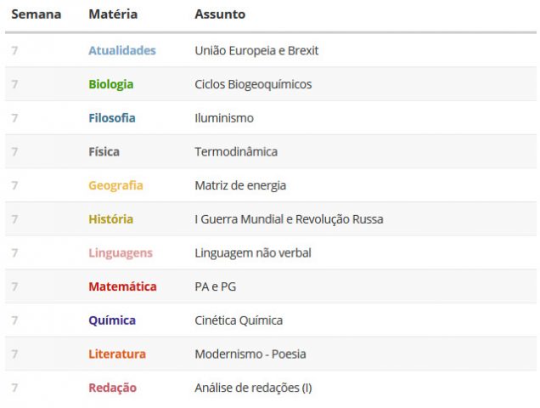540x408 pixels.
Task: Select the União Europeia e Brexit topic
Action: tap(256, 51)
